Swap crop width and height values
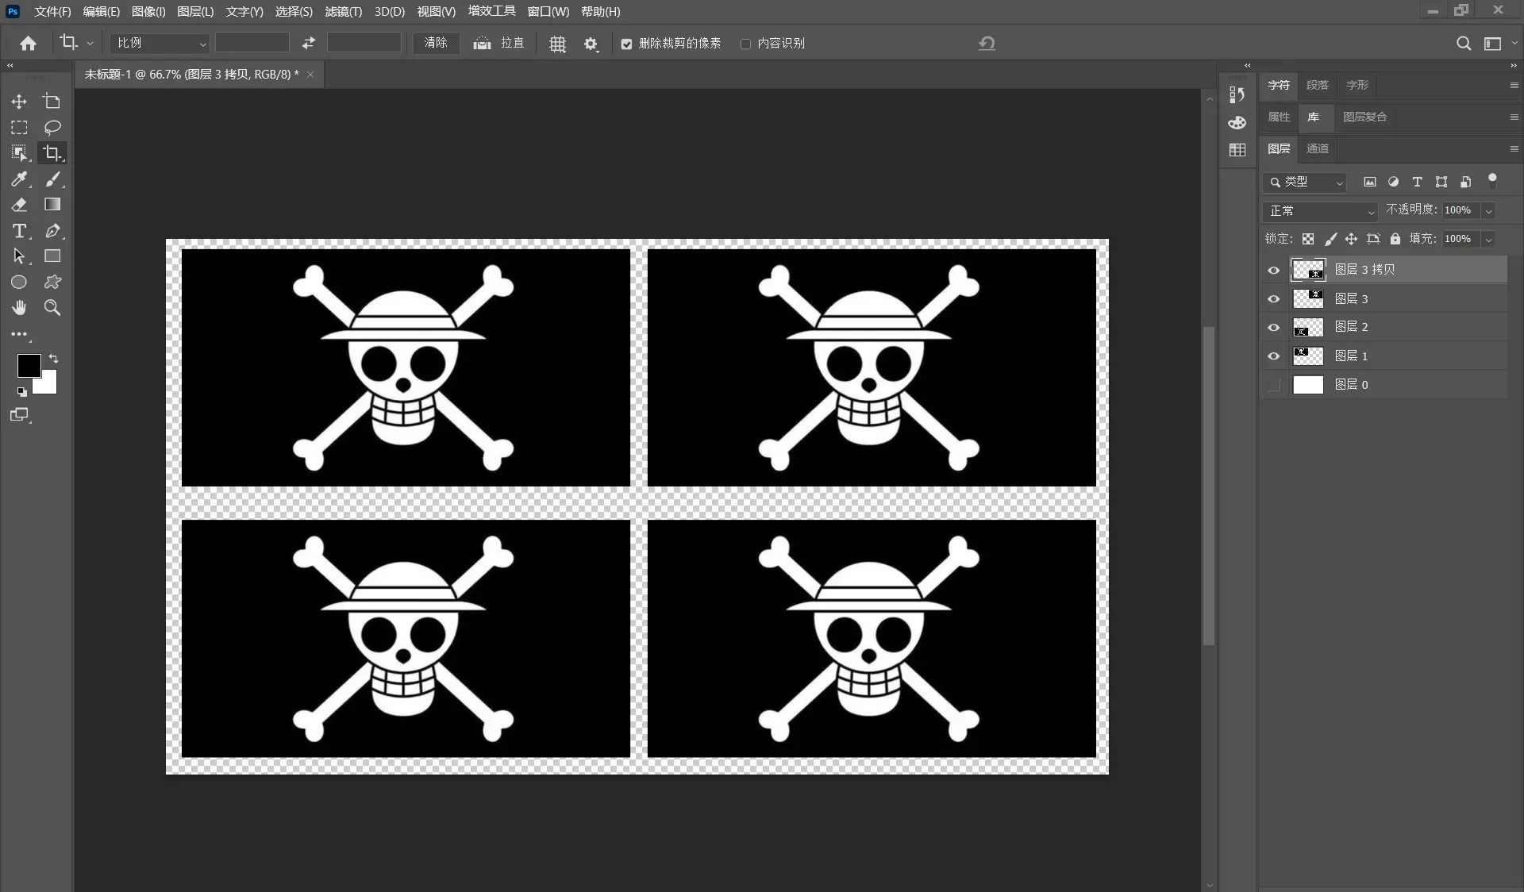Viewport: 1524px width, 892px height. click(309, 43)
